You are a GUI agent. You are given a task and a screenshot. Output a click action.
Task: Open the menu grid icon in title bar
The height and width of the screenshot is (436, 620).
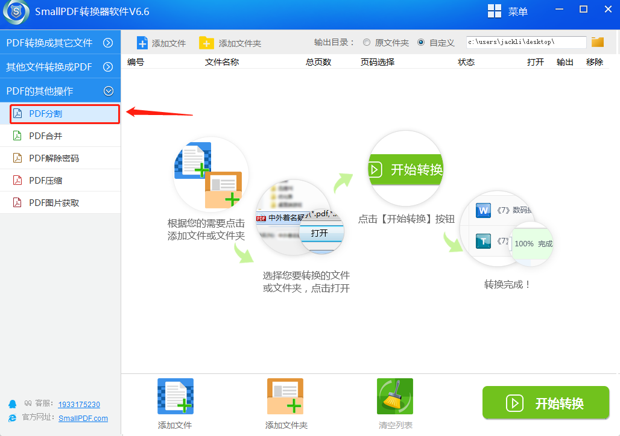point(495,11)
